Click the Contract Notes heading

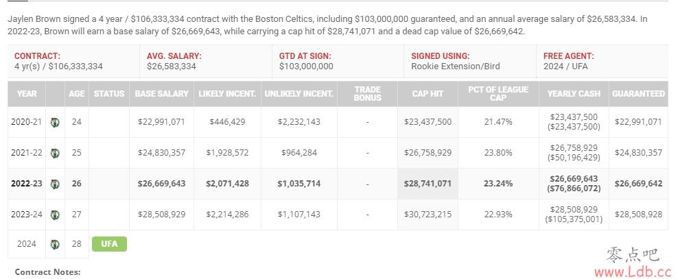47,272
